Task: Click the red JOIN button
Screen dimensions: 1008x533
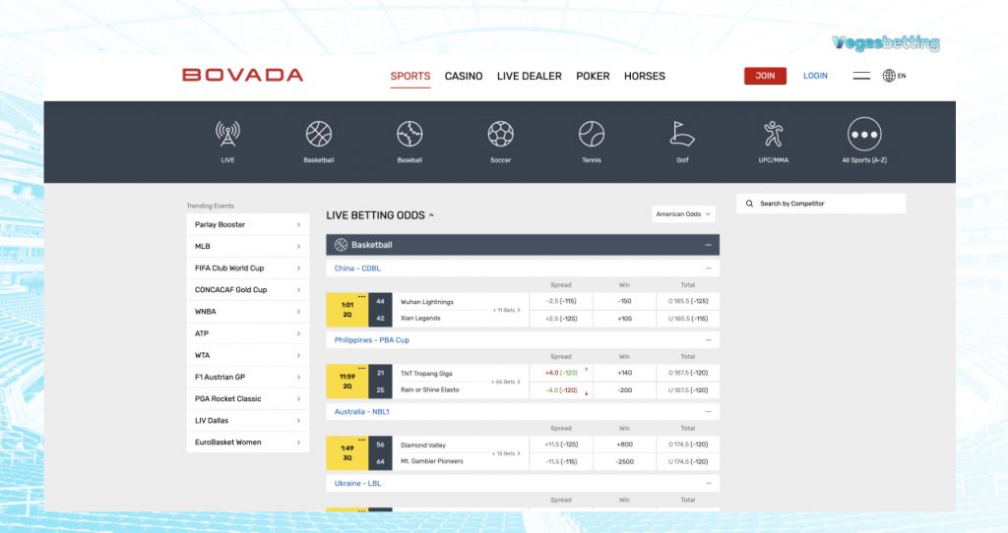Action: pyautogui.click(x=765, y=76)
